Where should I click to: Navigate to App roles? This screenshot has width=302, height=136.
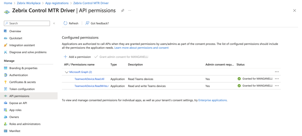pos(15,110)
